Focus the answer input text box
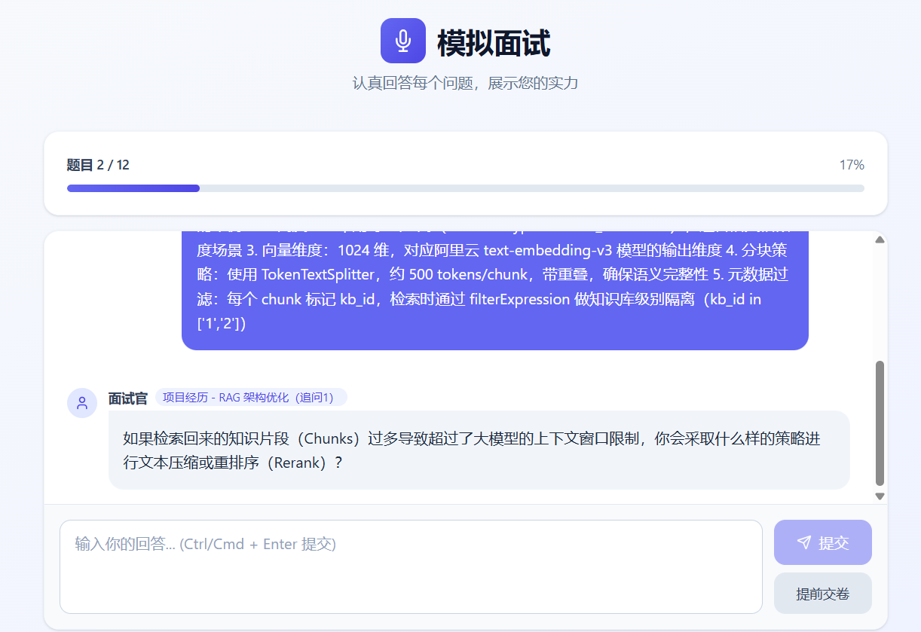The width and height of the screenshot is (921, 632). [x=411, y=566]
